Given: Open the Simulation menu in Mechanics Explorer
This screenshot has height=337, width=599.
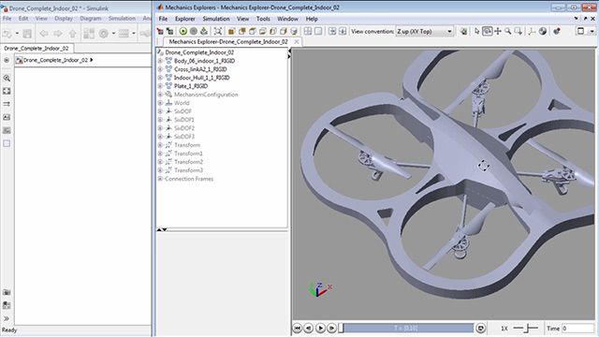Looking at the screenshot, I should [x=216, y=19].
